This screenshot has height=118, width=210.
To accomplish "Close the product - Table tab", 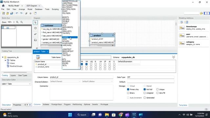I will click(47, 51).
